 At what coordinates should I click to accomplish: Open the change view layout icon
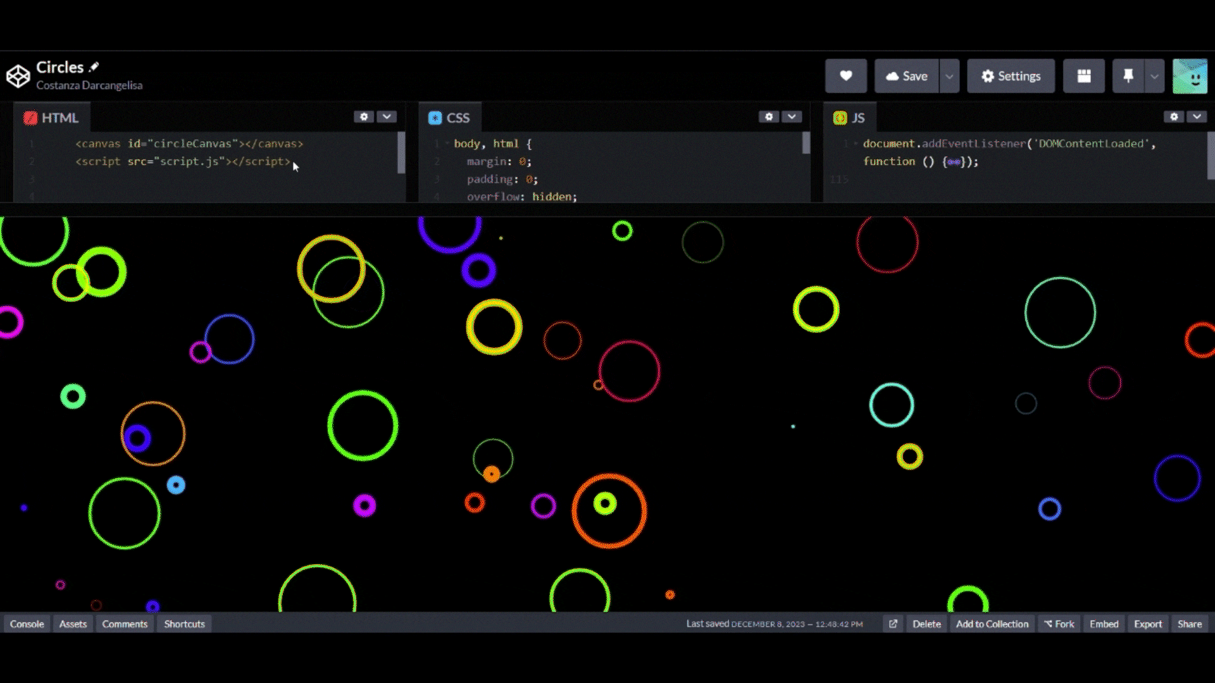[1083, 76]
